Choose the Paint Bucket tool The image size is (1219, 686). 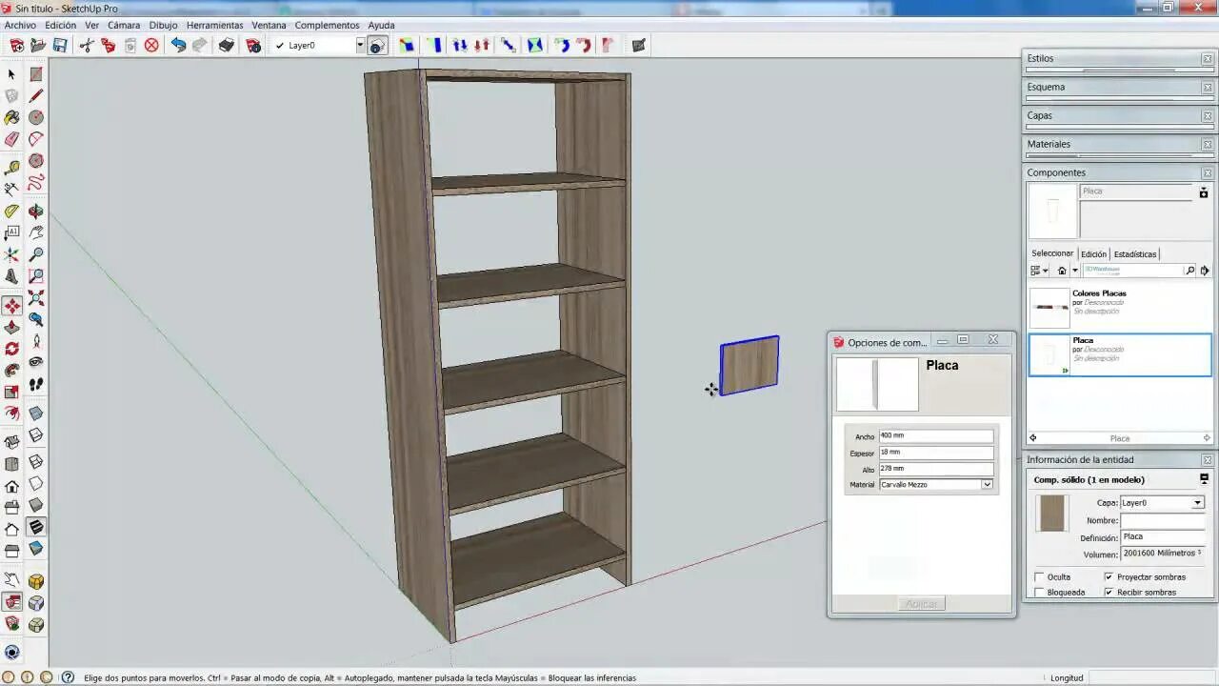click(x=11, y=117)
